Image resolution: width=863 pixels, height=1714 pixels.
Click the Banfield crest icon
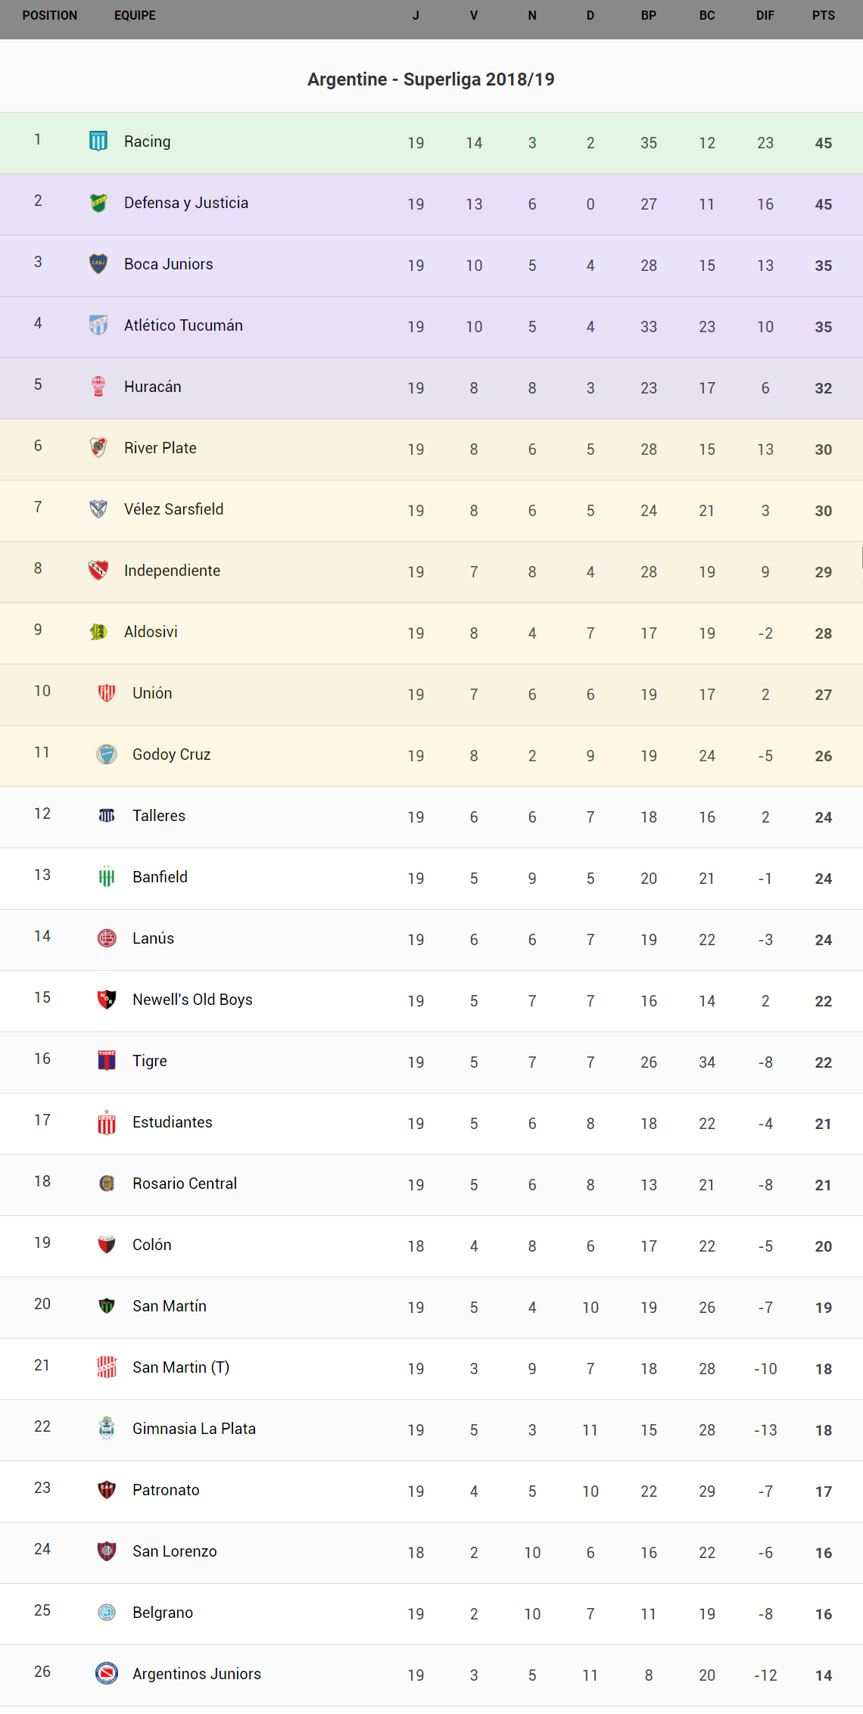[x=107, y=877]
